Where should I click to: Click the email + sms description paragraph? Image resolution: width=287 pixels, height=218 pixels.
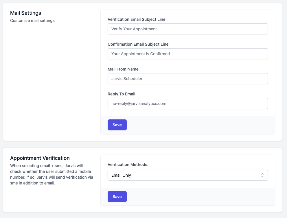(51, 174)
